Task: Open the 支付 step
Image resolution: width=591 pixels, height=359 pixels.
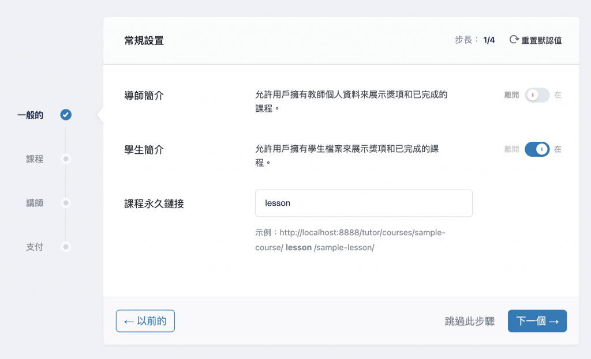Action: pyautogui.click(x=35, y=247)
